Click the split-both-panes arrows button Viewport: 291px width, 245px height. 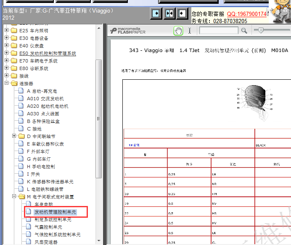tap(169, 13)
